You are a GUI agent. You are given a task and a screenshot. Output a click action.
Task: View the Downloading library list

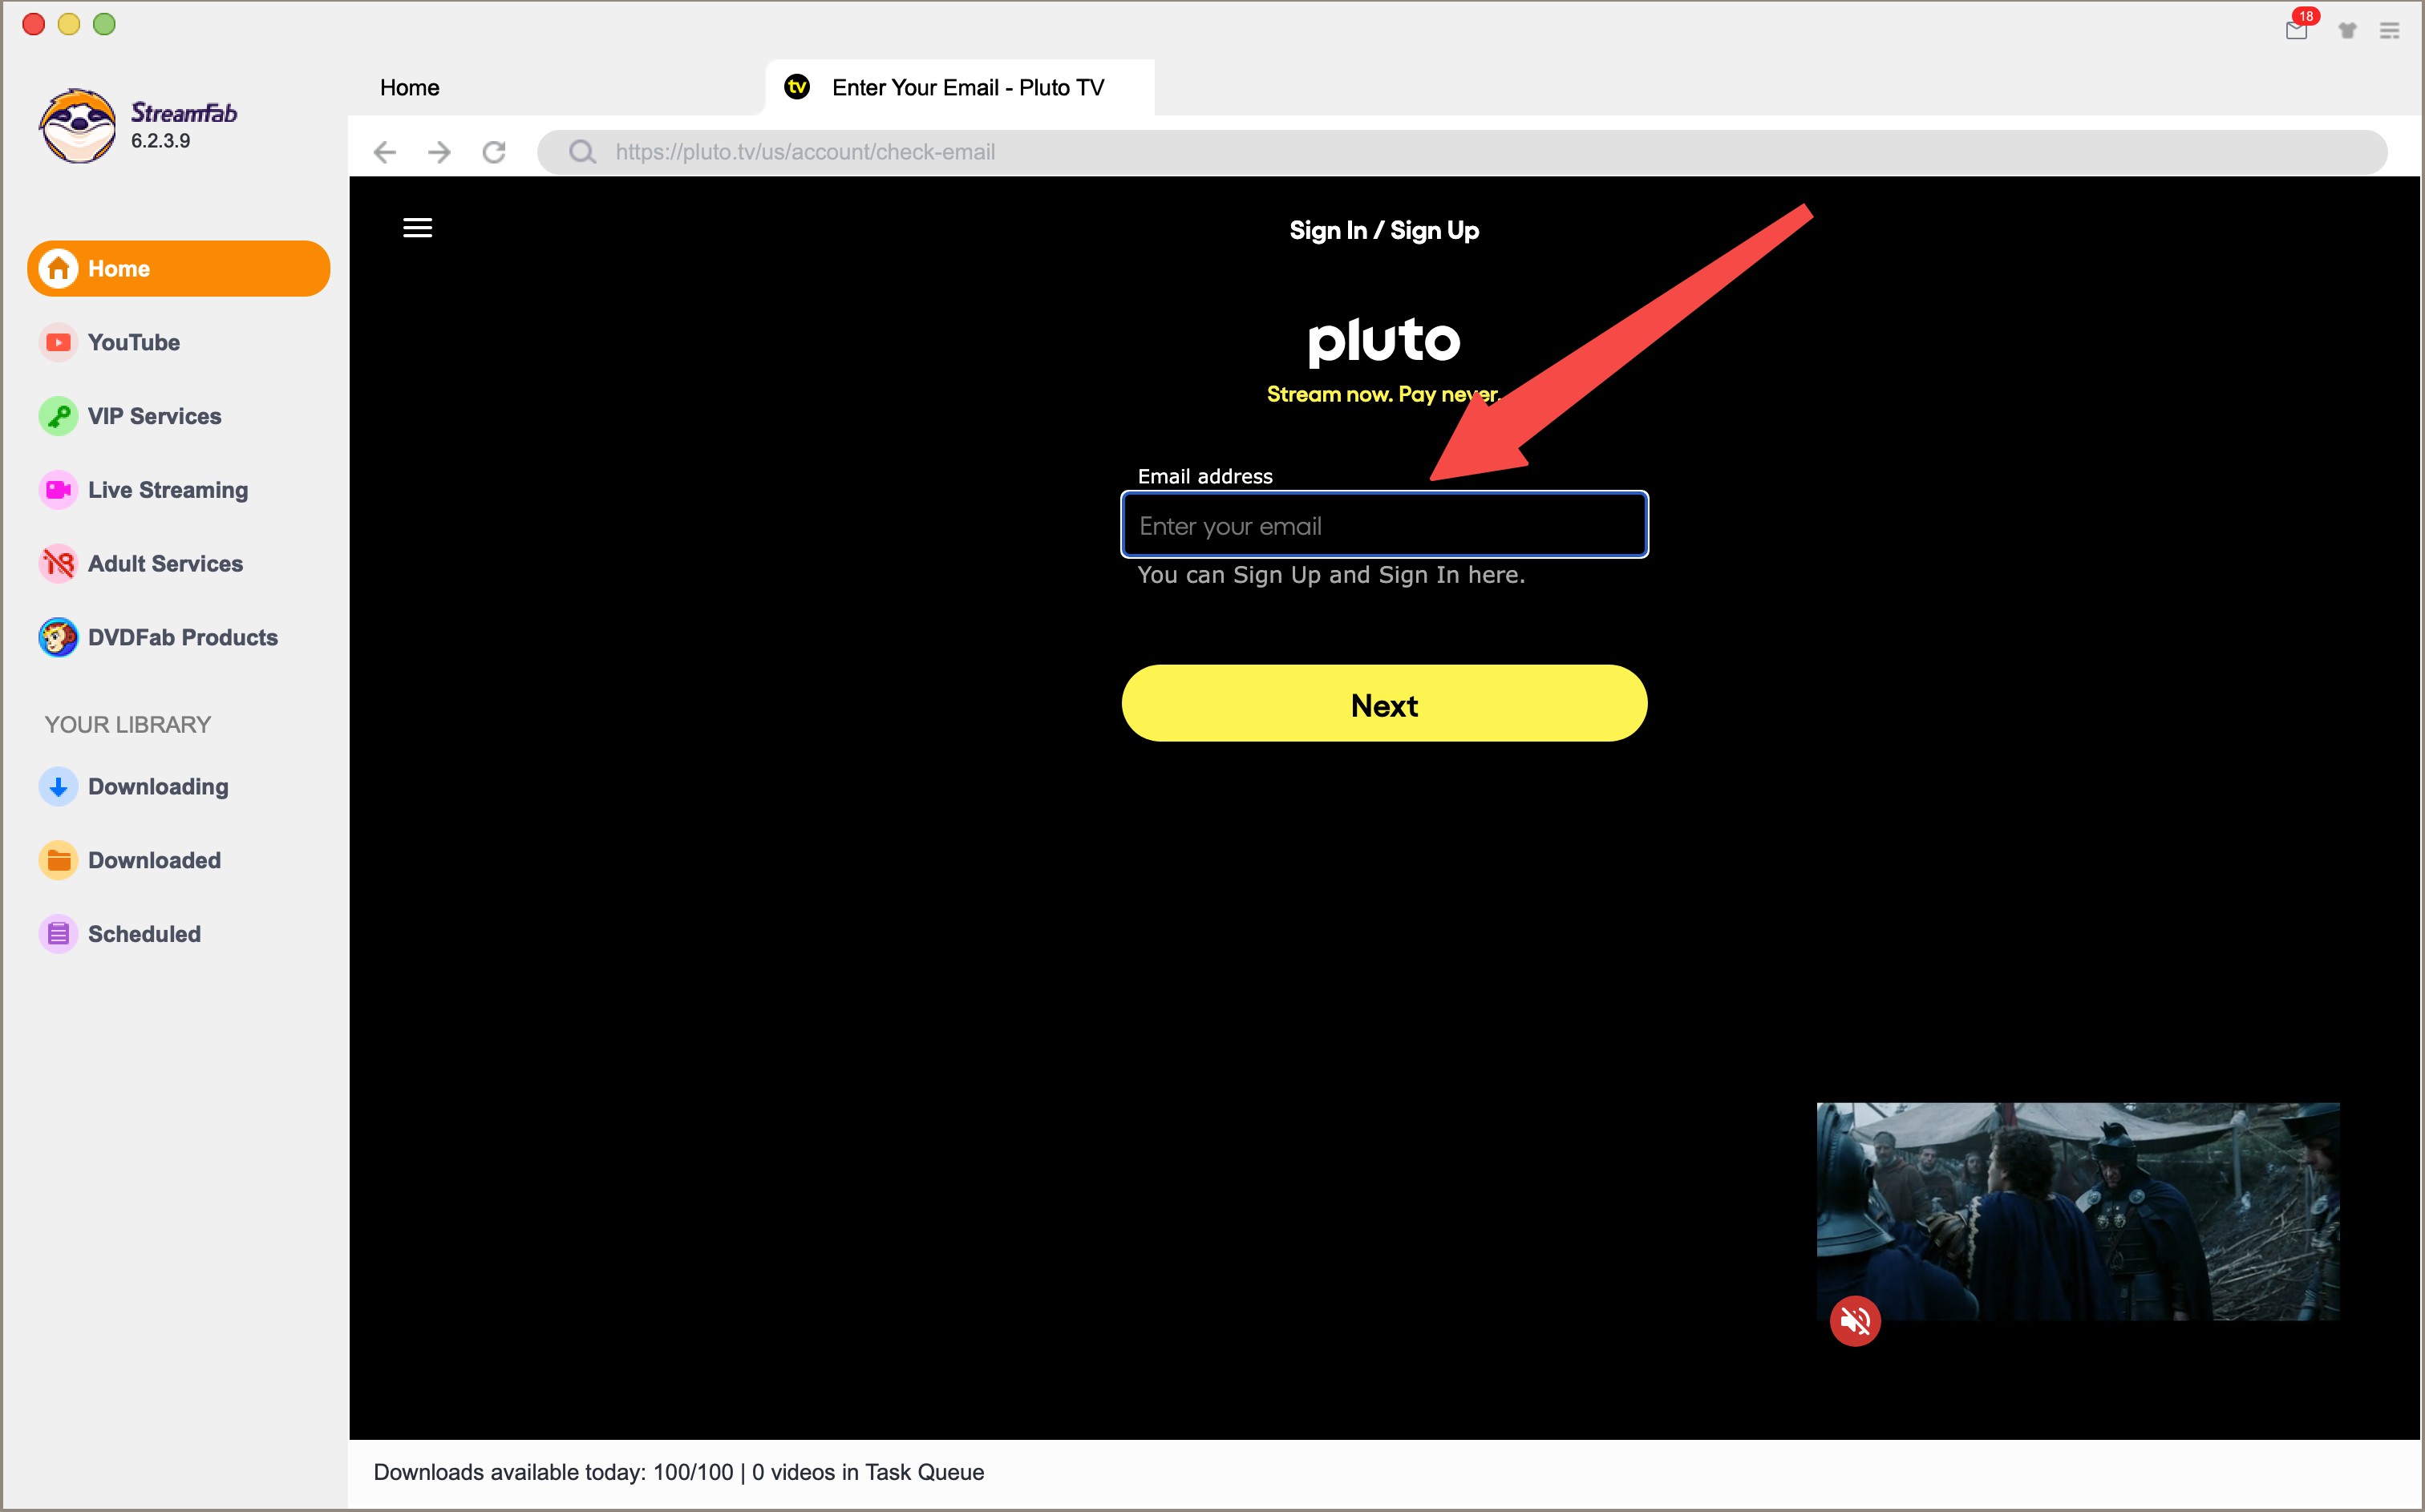[x=134, y=787]
